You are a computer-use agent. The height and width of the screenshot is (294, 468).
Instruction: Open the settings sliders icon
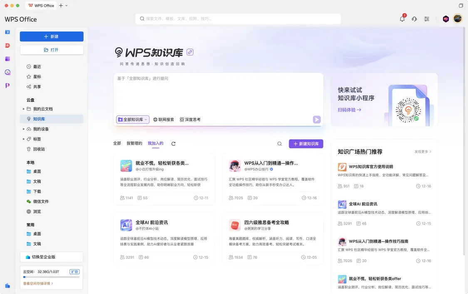pyautogui.click(x=426, y=19)
